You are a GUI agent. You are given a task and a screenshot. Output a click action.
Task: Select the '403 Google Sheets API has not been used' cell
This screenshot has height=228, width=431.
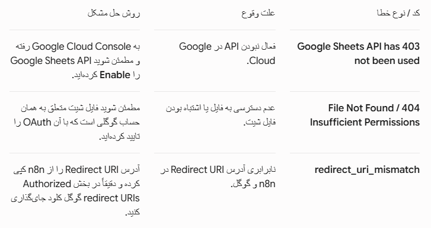tap(359, 53)
